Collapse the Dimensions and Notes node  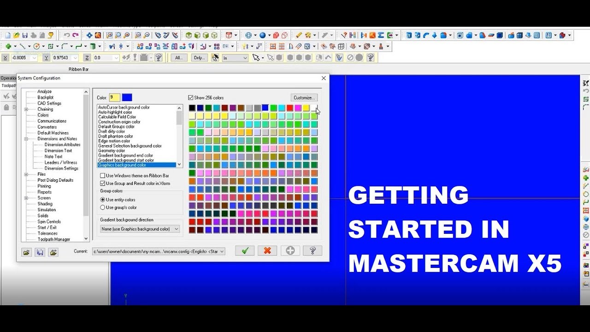(27, 139)
